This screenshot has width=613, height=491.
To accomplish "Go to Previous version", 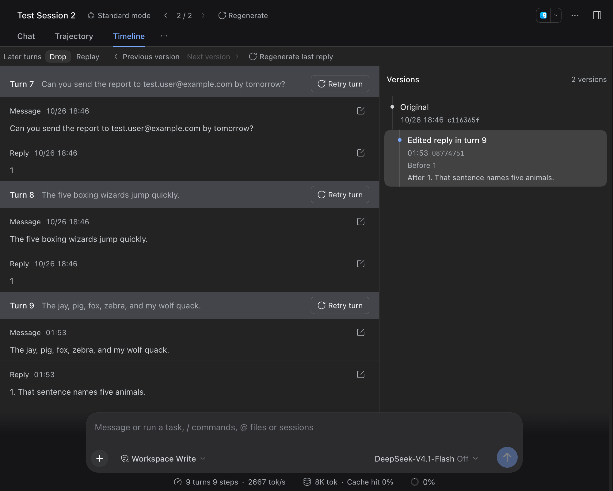I will pos(147,57).
